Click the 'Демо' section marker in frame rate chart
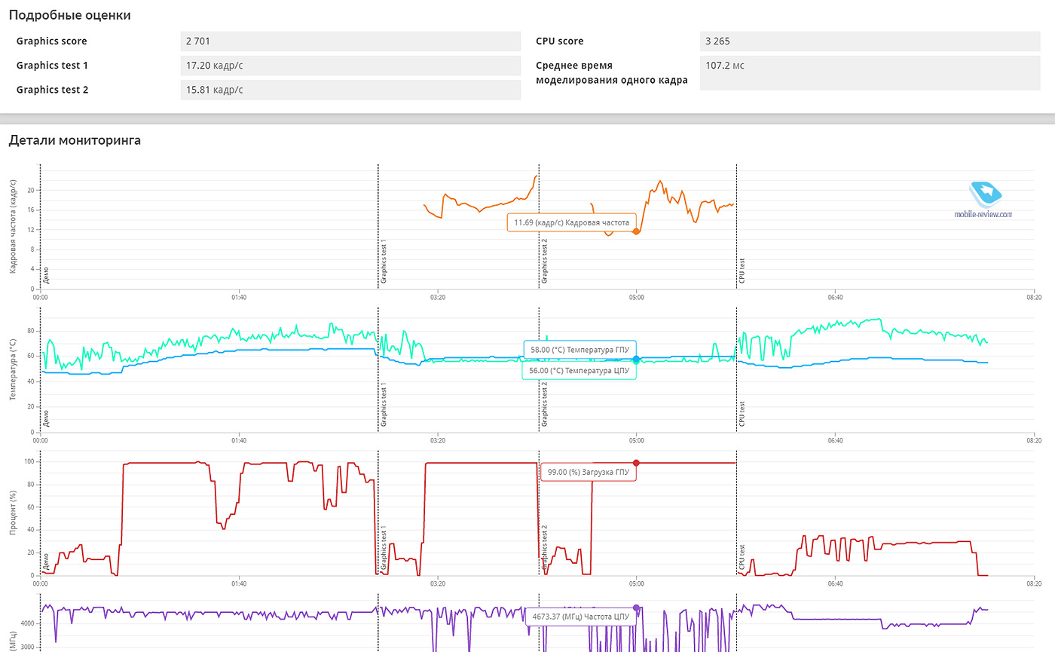The image size is (1055, 652). click(47, 274)
